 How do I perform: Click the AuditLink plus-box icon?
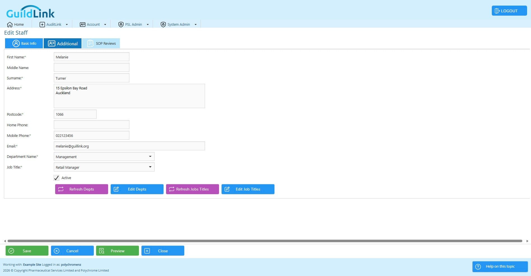tap(42, 25)
